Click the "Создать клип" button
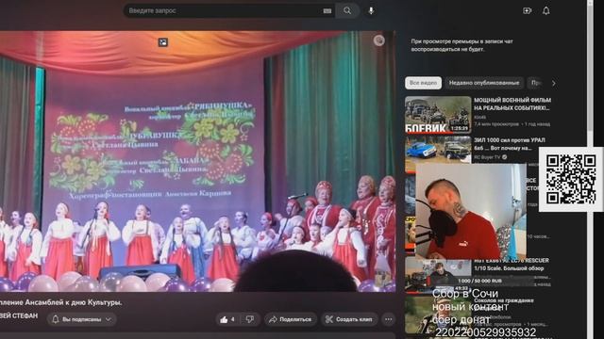Screen dimensions: 604x339 pyautogui.click(x=349, y=319)
